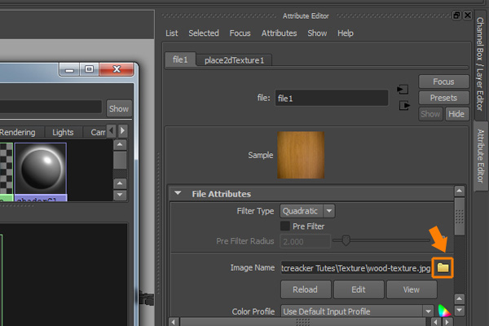Open the Attributes menu
The height and width of the screenshot is (326, 489).
point(279,33)
